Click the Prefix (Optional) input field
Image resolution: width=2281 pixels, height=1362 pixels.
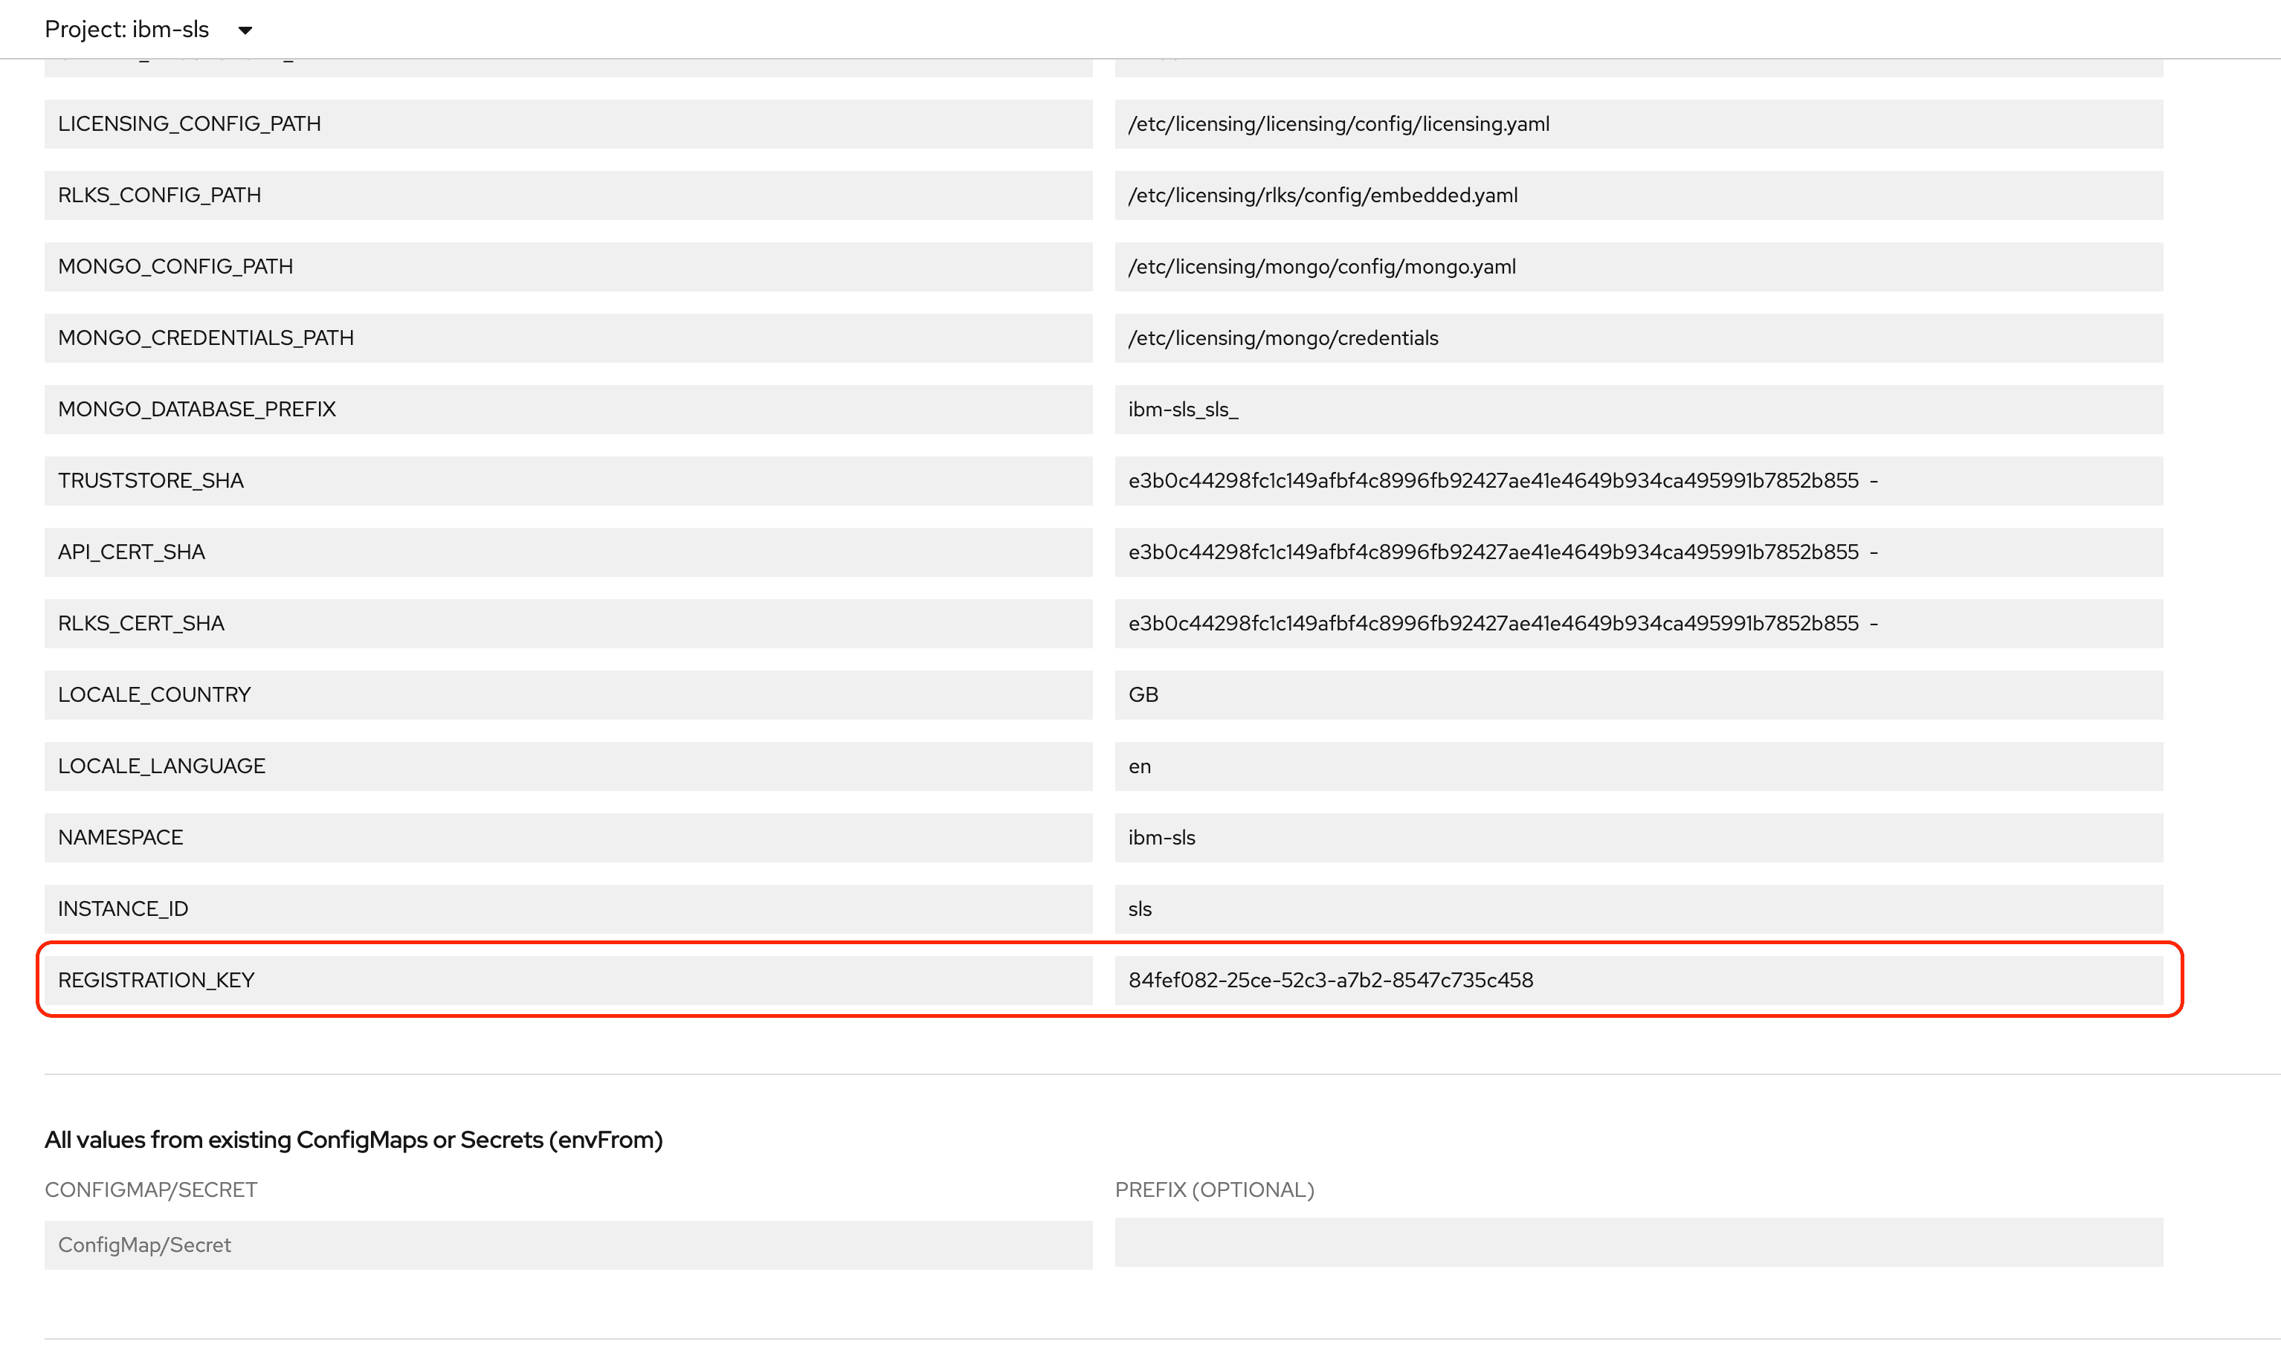[x=1638, y=1243]
